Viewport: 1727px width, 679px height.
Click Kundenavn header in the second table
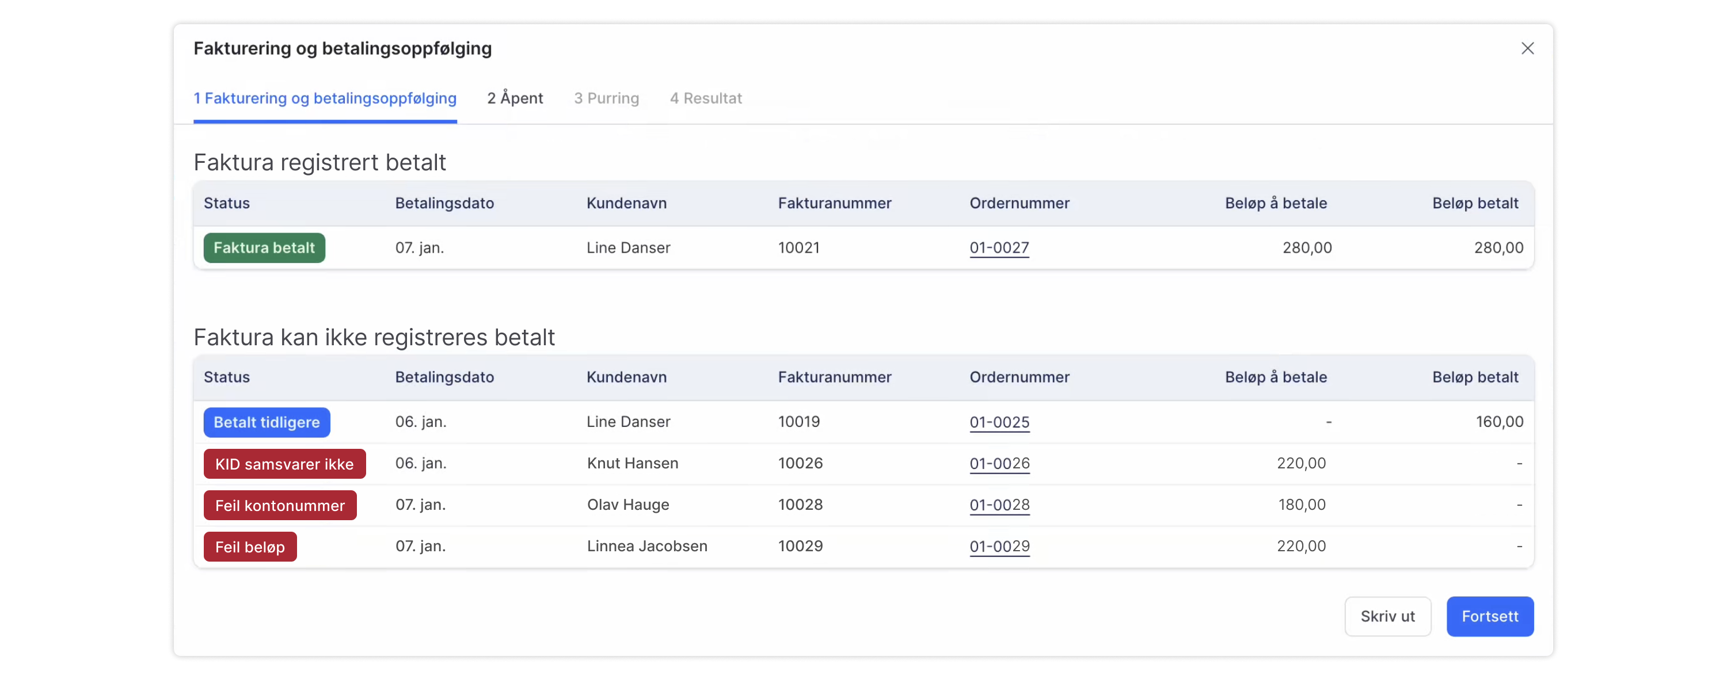point(626,377)
